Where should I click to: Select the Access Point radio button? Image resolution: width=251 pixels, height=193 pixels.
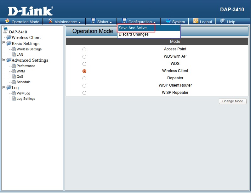click(x=84, y=49)
